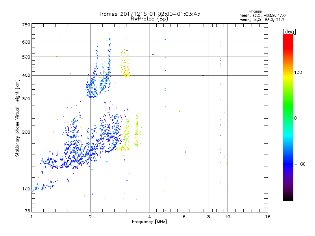This screenshot has height=236, width=315.
Task: Click the colorbar tick label '-100'
Action: [300, 164]
